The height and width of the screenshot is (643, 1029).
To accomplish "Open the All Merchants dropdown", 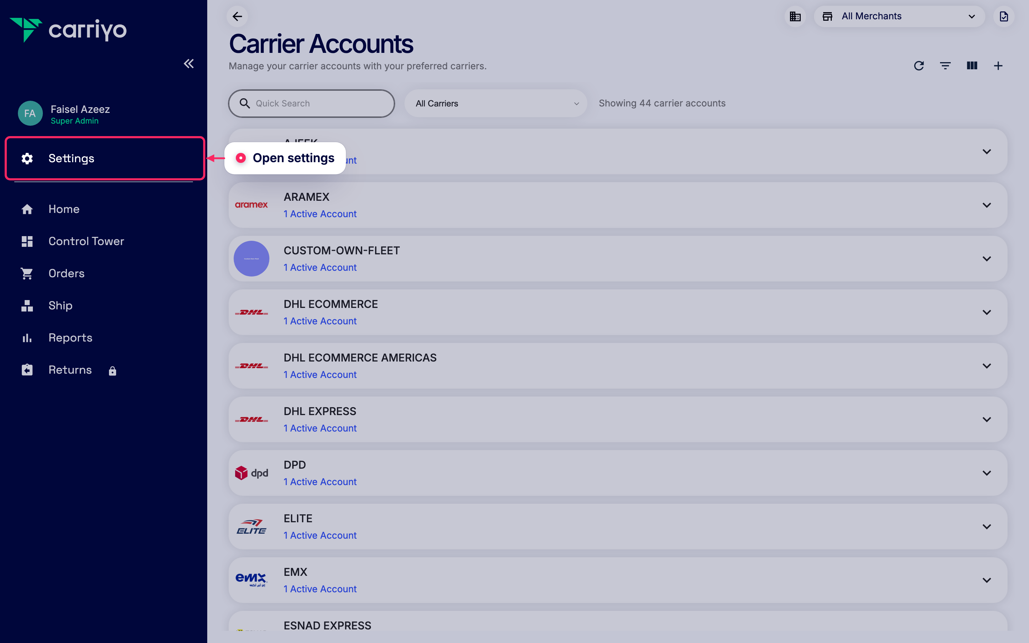I will tap(899, 16).
